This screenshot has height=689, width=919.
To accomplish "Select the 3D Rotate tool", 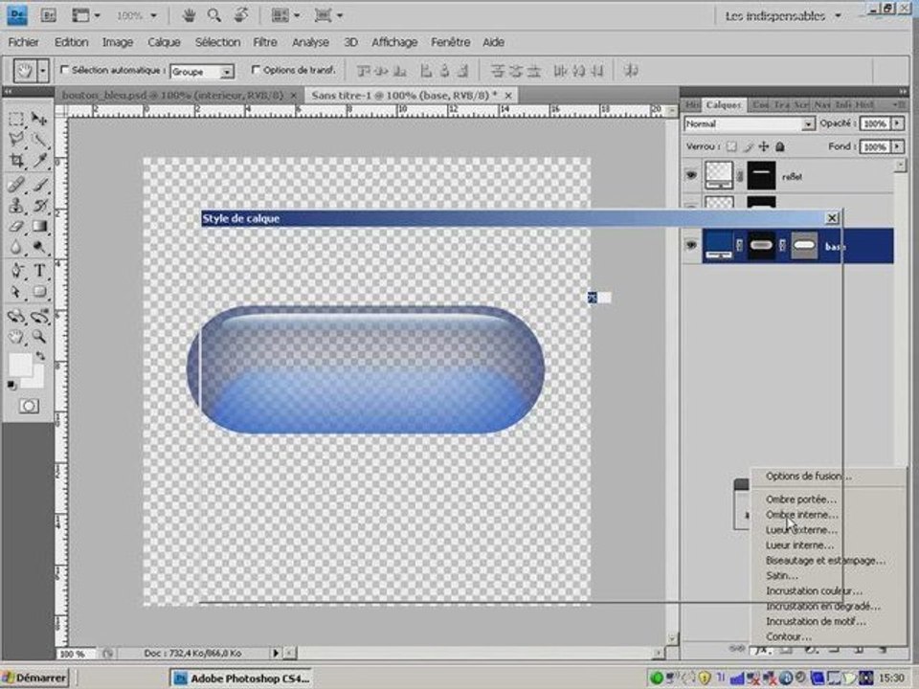I will (x=16, y=317).
